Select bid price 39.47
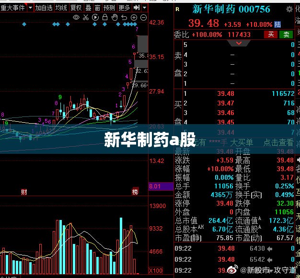Image resolution: width=300 pixels, height=278 pixels. point(226,104)
